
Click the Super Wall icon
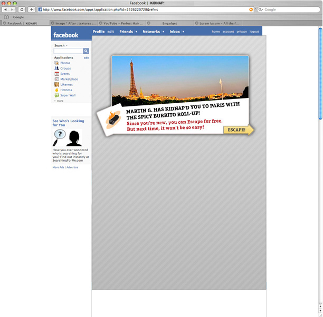pos(56,95)
